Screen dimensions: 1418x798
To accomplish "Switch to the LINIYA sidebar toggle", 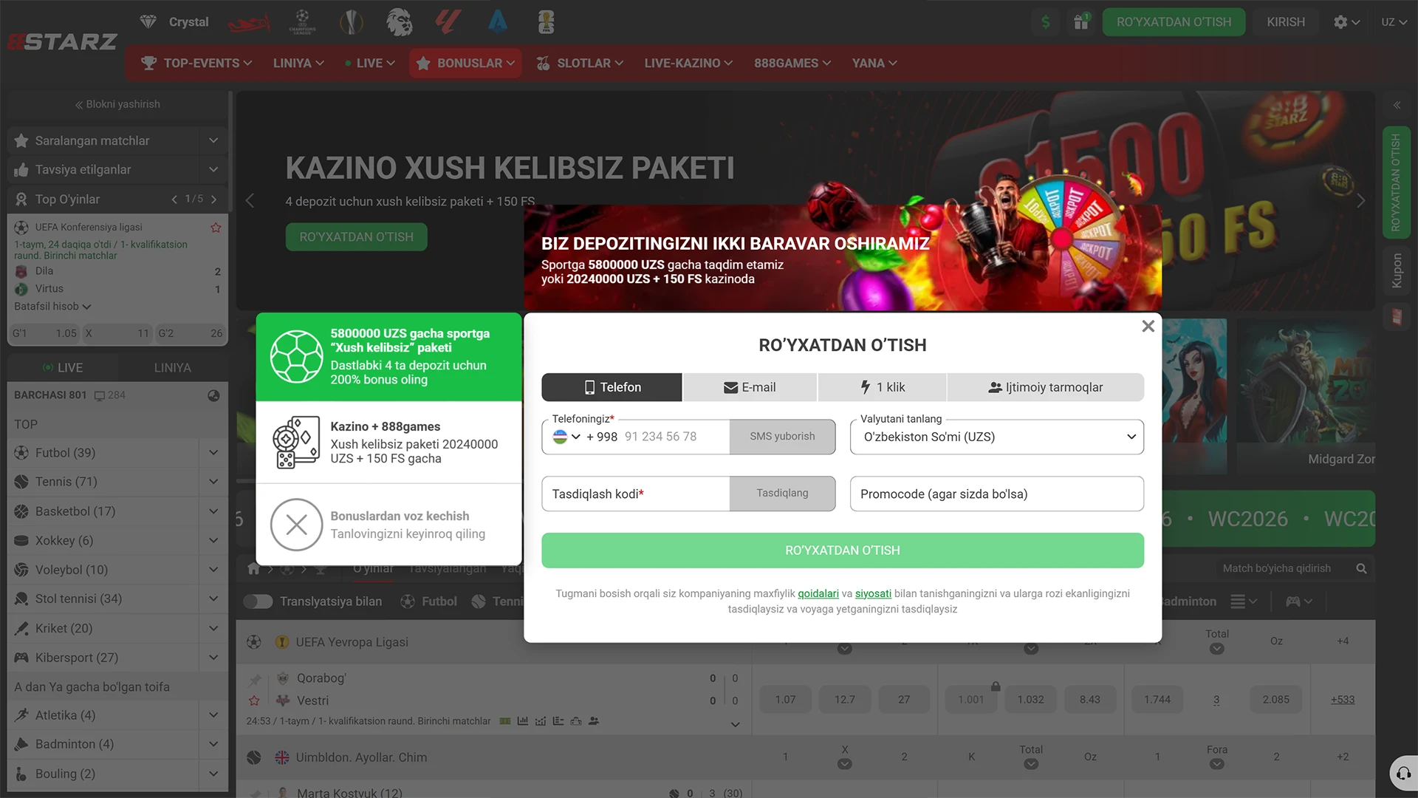I will (x=173, y=367).
